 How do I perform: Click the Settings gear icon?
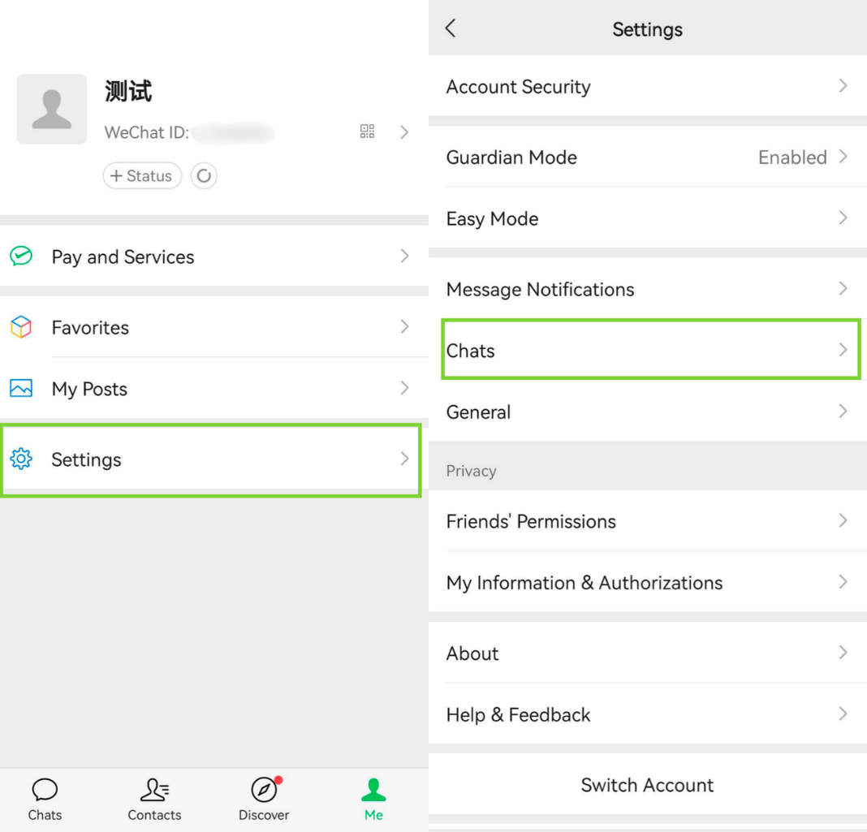(x=21, y=459)
